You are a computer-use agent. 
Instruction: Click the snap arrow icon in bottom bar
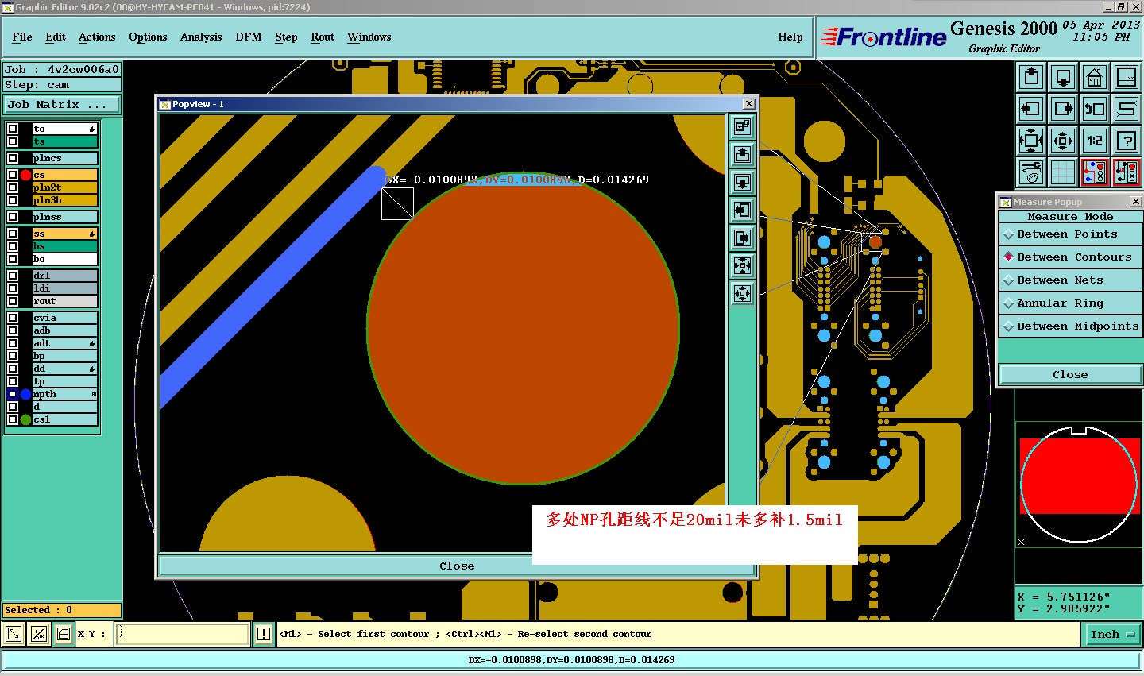[x=14, y=634]
